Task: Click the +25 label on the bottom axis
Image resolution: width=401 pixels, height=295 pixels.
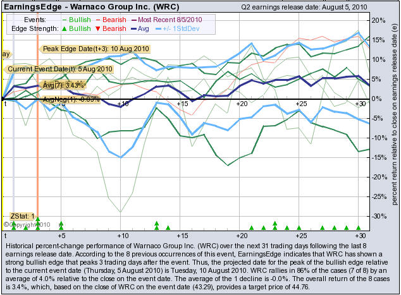Action: pyautogui.click(x=301, y=236)
